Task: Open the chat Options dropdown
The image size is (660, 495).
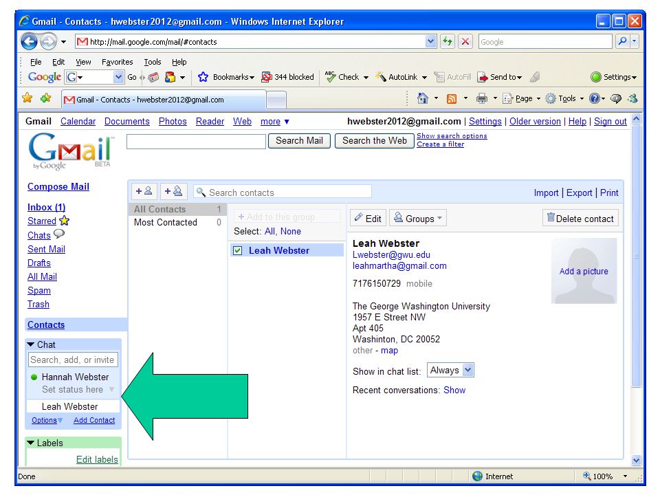Action: click(x=47, y=420)
